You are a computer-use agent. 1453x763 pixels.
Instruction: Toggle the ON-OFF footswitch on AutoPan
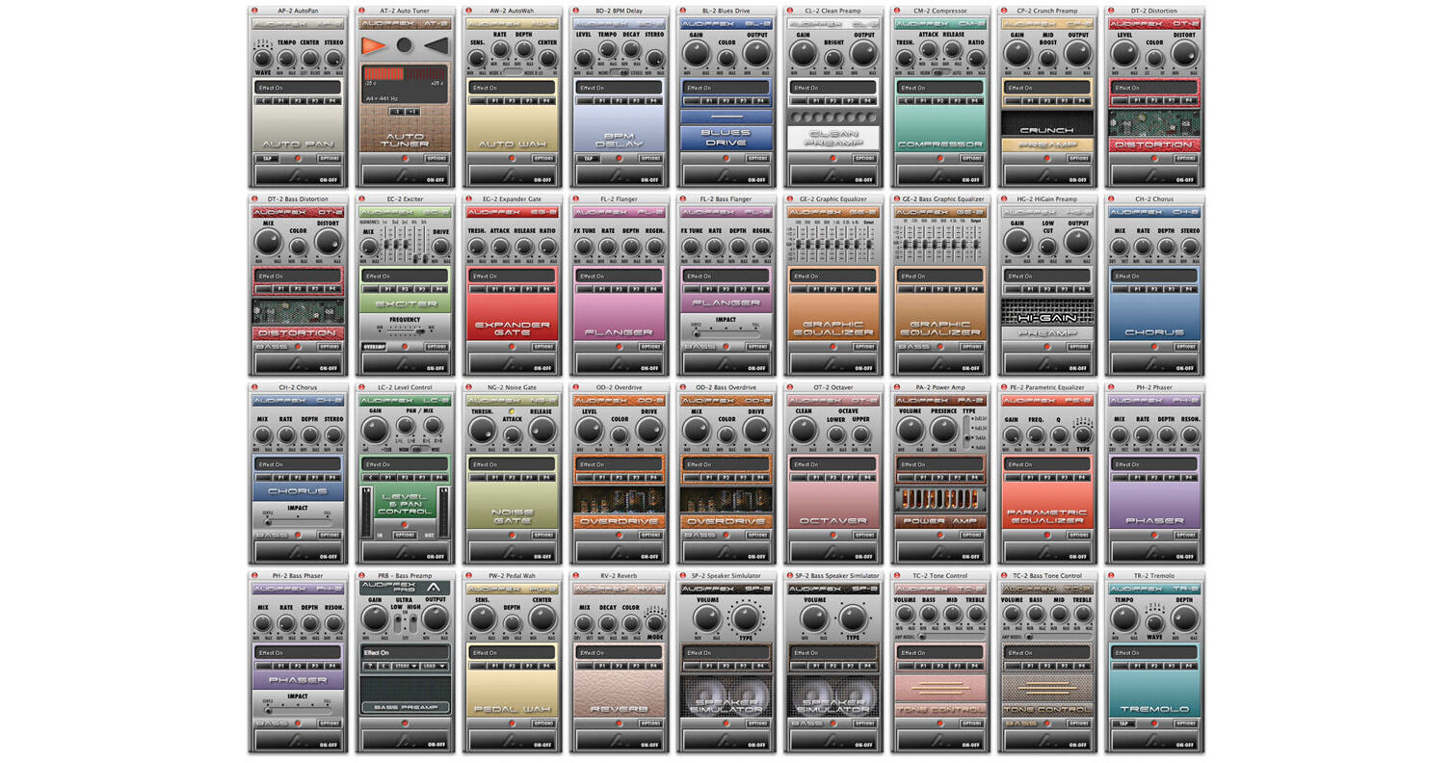pyautogui.click(x=298, y=175)
